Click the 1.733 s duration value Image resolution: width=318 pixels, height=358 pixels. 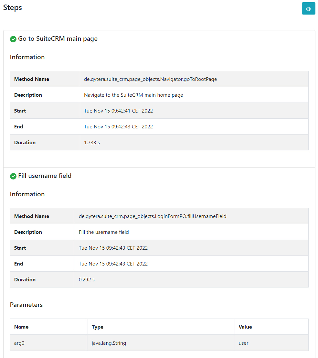click(92, 143)
